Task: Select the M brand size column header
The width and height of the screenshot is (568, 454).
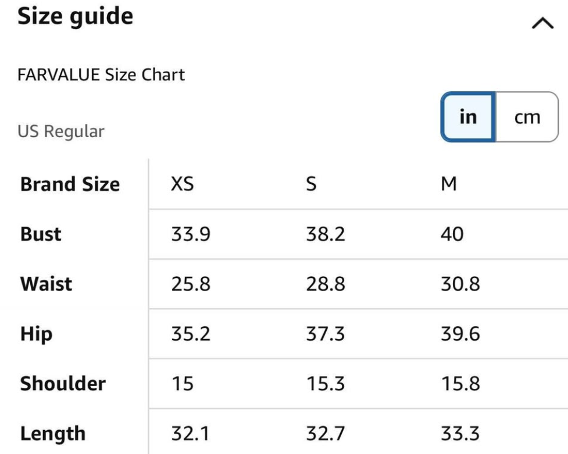Action: (x=448, y=184)
